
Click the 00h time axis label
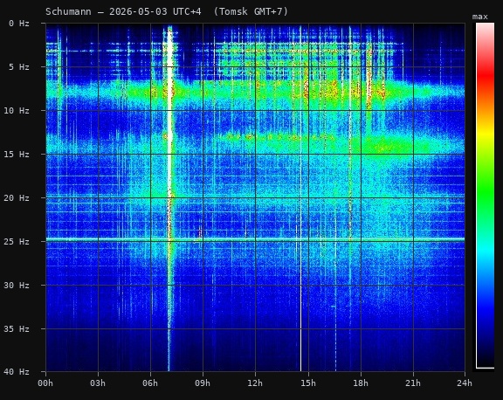pyautogui.click(x=45, y=383)
